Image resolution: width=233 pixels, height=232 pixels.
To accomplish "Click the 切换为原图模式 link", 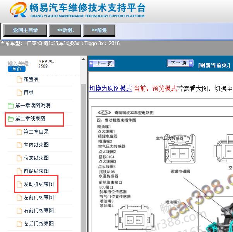I will tap(111, 89).
